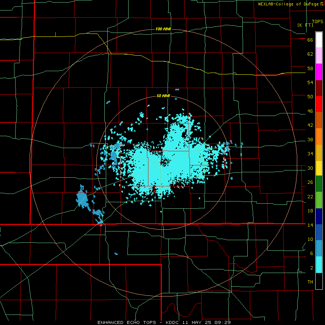
Task: Click the "38" scale label
Action: (x=310, y=139)
